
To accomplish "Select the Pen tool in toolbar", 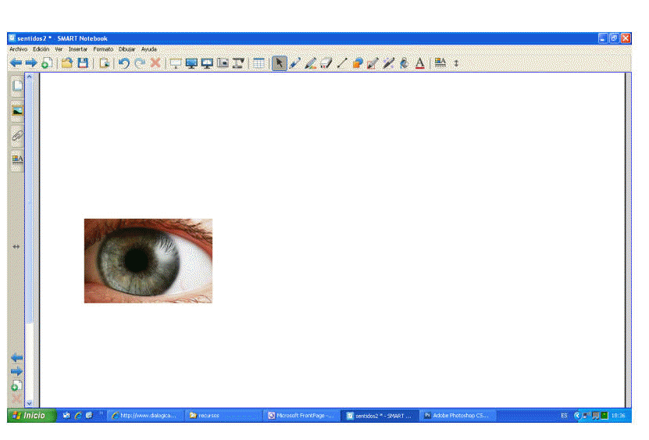I will point(294,63).
